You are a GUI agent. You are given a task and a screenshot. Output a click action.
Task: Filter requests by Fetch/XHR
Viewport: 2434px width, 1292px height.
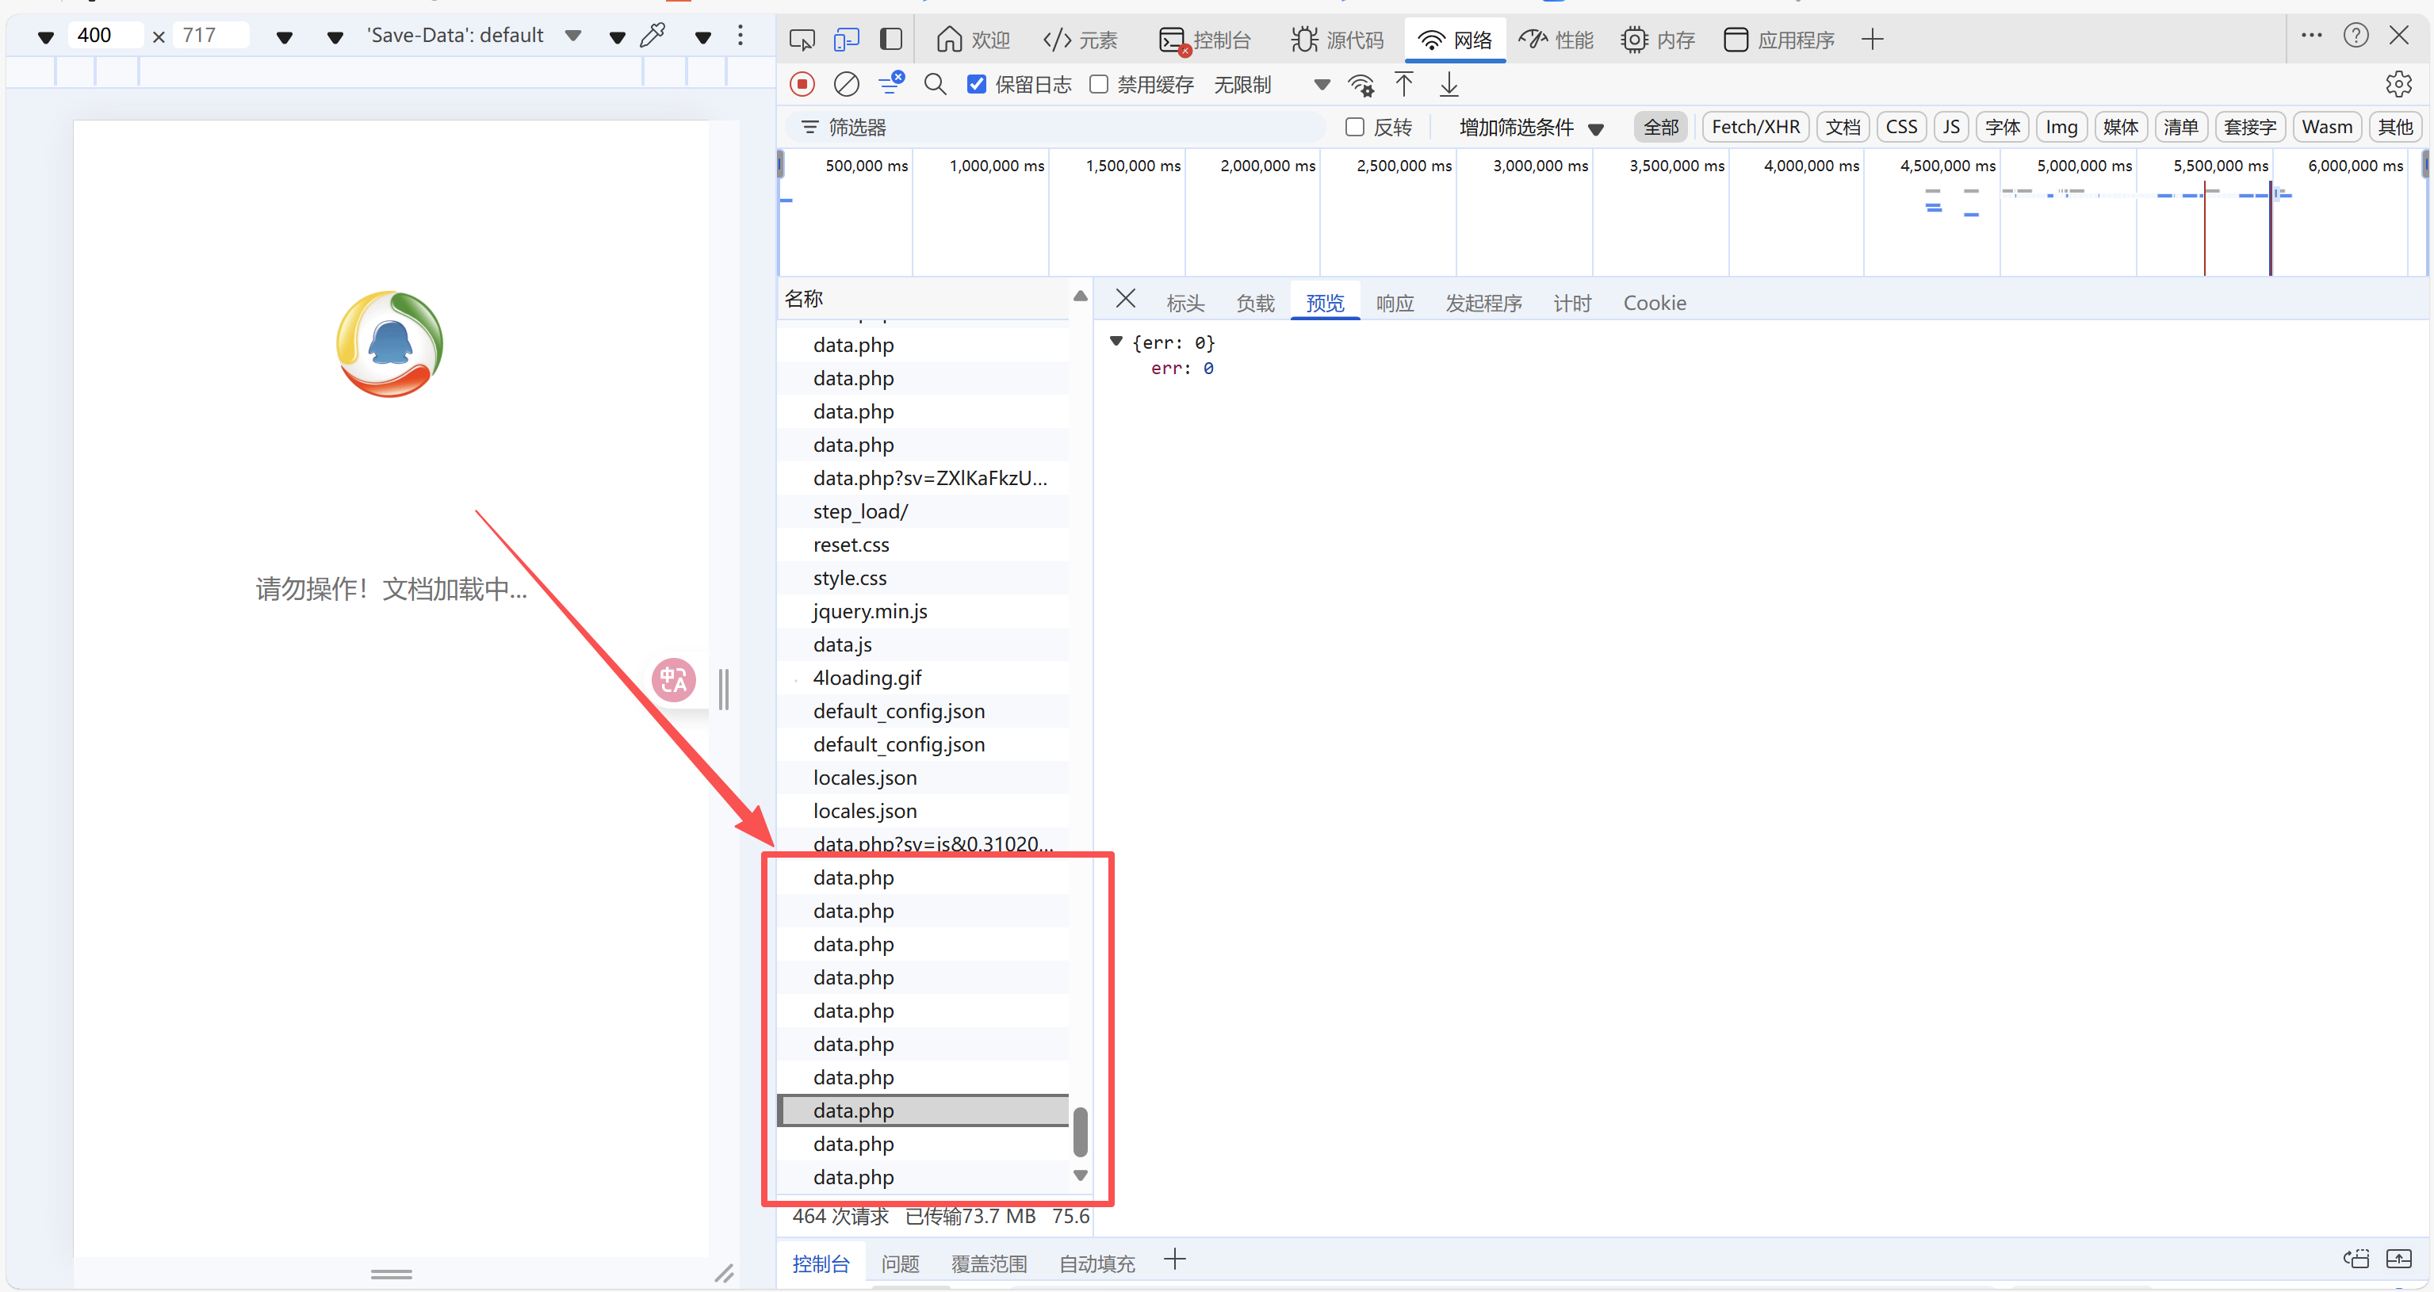(x=1755, y=128)
